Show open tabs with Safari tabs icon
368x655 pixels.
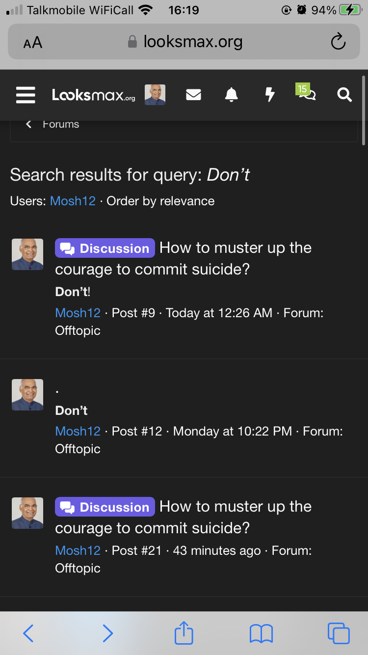(339, 633)
